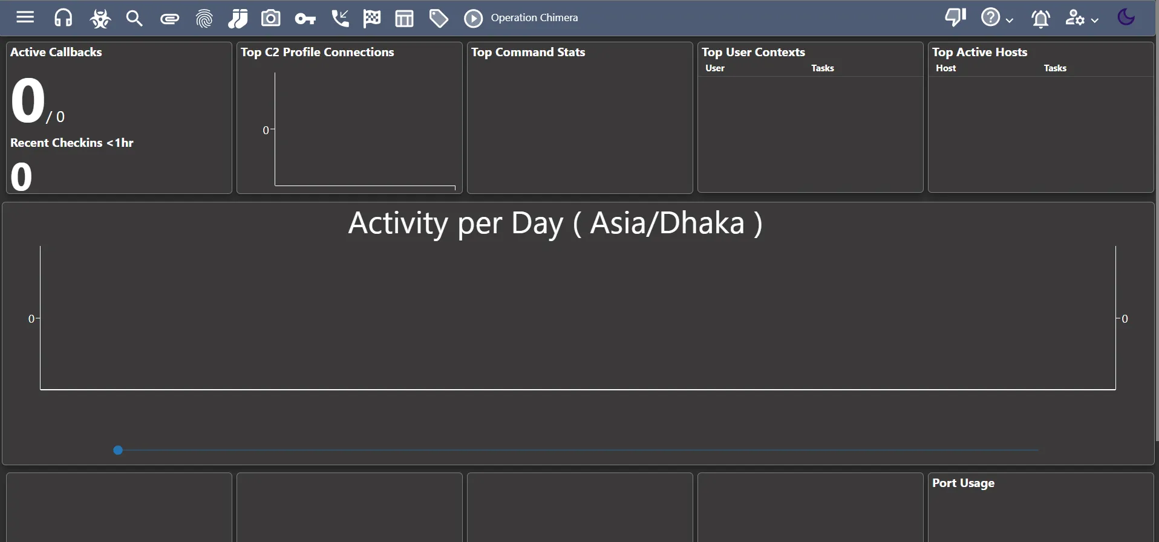Toggle dark mode moon icon
Screen dimensions: 1159x542
(1126, 17)
